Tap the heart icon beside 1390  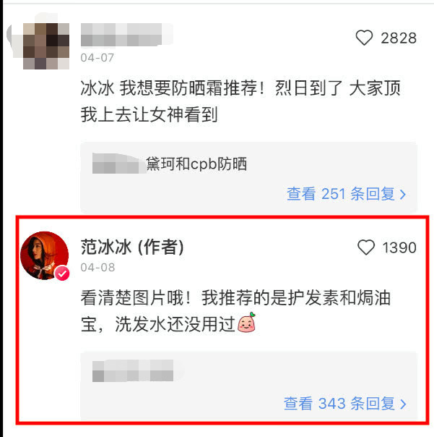[x=366, y=247]
